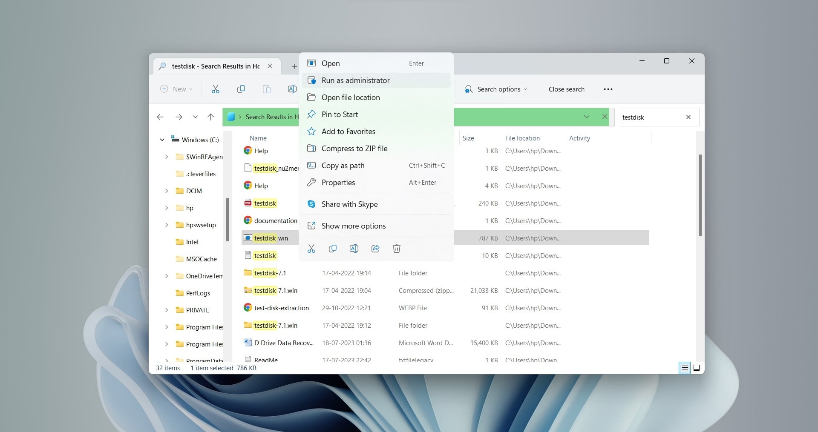Screen dimensions: 818x432
Task: Switch to the large thumbnails view layout
Action: pos(697,368)
